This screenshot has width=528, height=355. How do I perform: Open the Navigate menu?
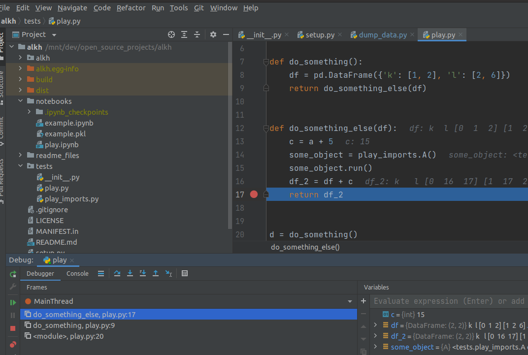coord(72,8)
